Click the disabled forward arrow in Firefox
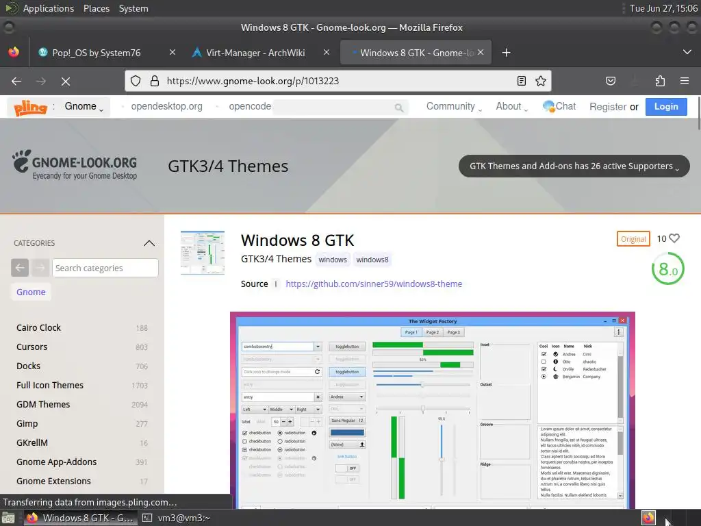The width and height of the screenshot is (701, 526). [40, 81]
